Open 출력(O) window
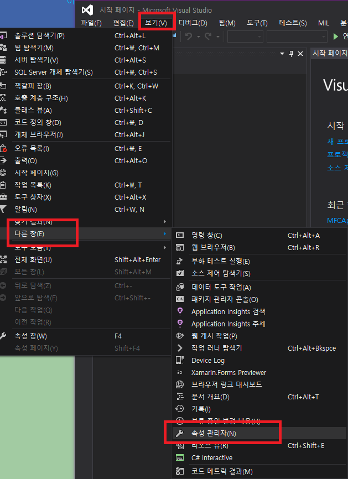 click(x=86, y=161)
